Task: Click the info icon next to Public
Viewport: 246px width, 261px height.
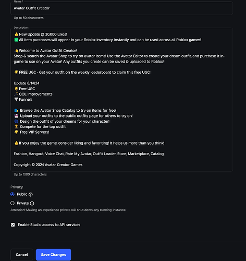Action: [x=31, y=194]
